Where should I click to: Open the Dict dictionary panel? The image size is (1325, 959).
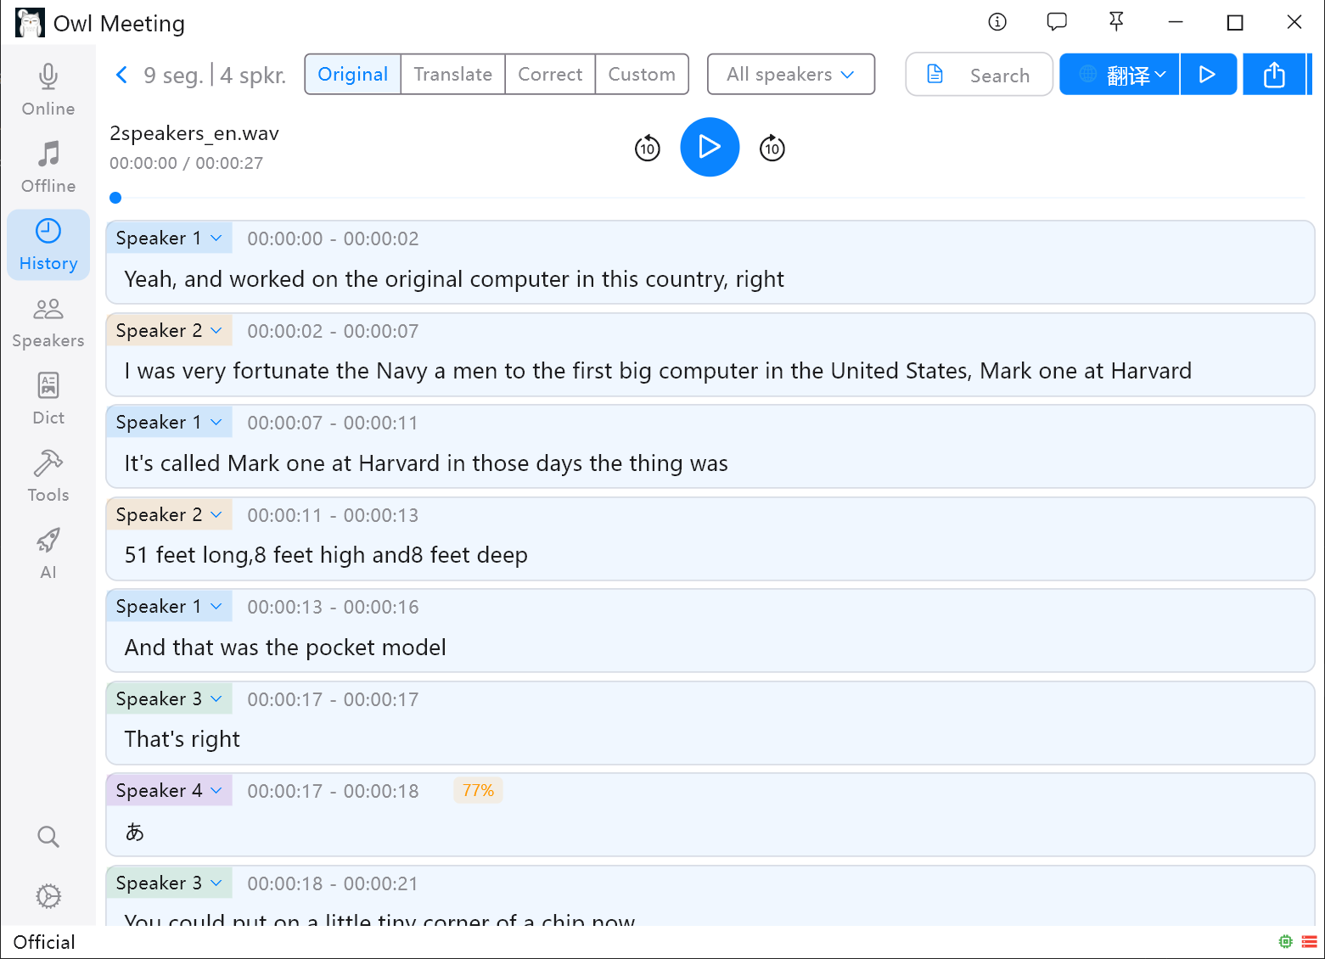48,396
